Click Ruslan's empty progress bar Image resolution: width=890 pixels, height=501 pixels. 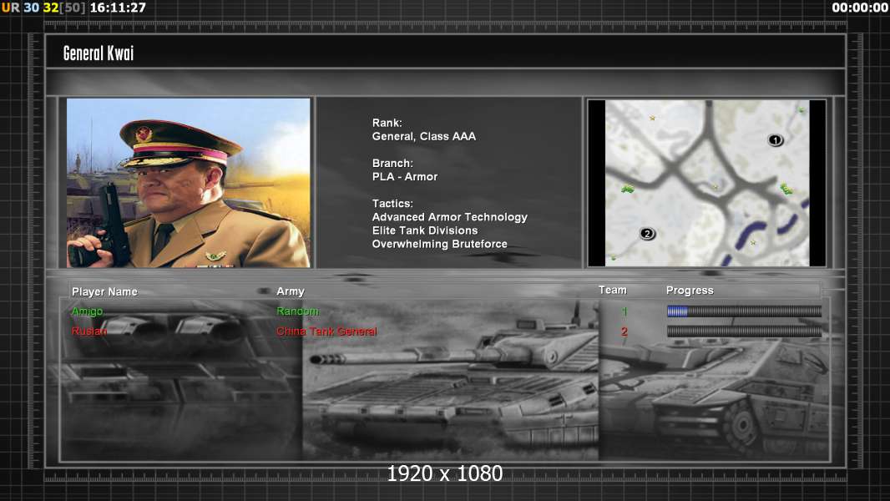point(744,331)
